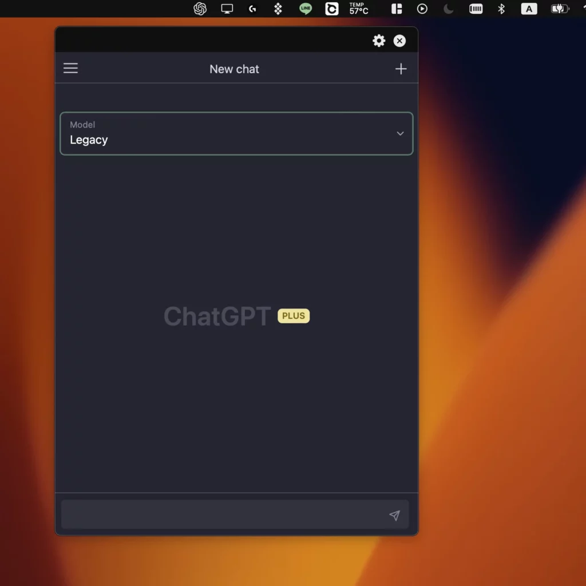Open the display monitor menu bar icon
This screenshot has height=586, width=586.
[x=227, y=9]
